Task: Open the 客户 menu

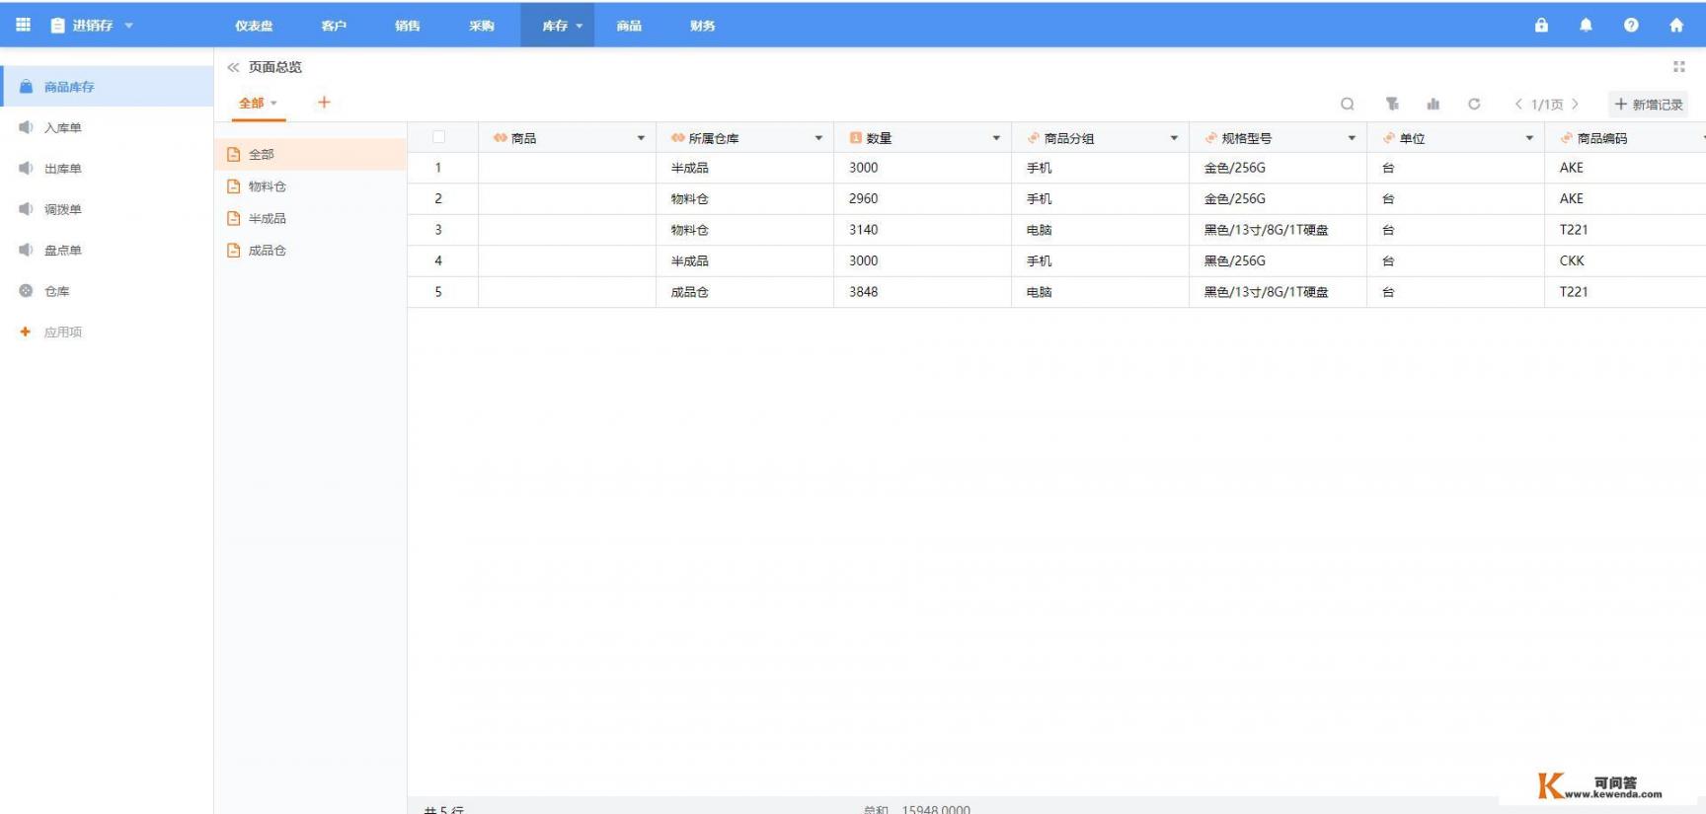Action: tap(334, 26)
